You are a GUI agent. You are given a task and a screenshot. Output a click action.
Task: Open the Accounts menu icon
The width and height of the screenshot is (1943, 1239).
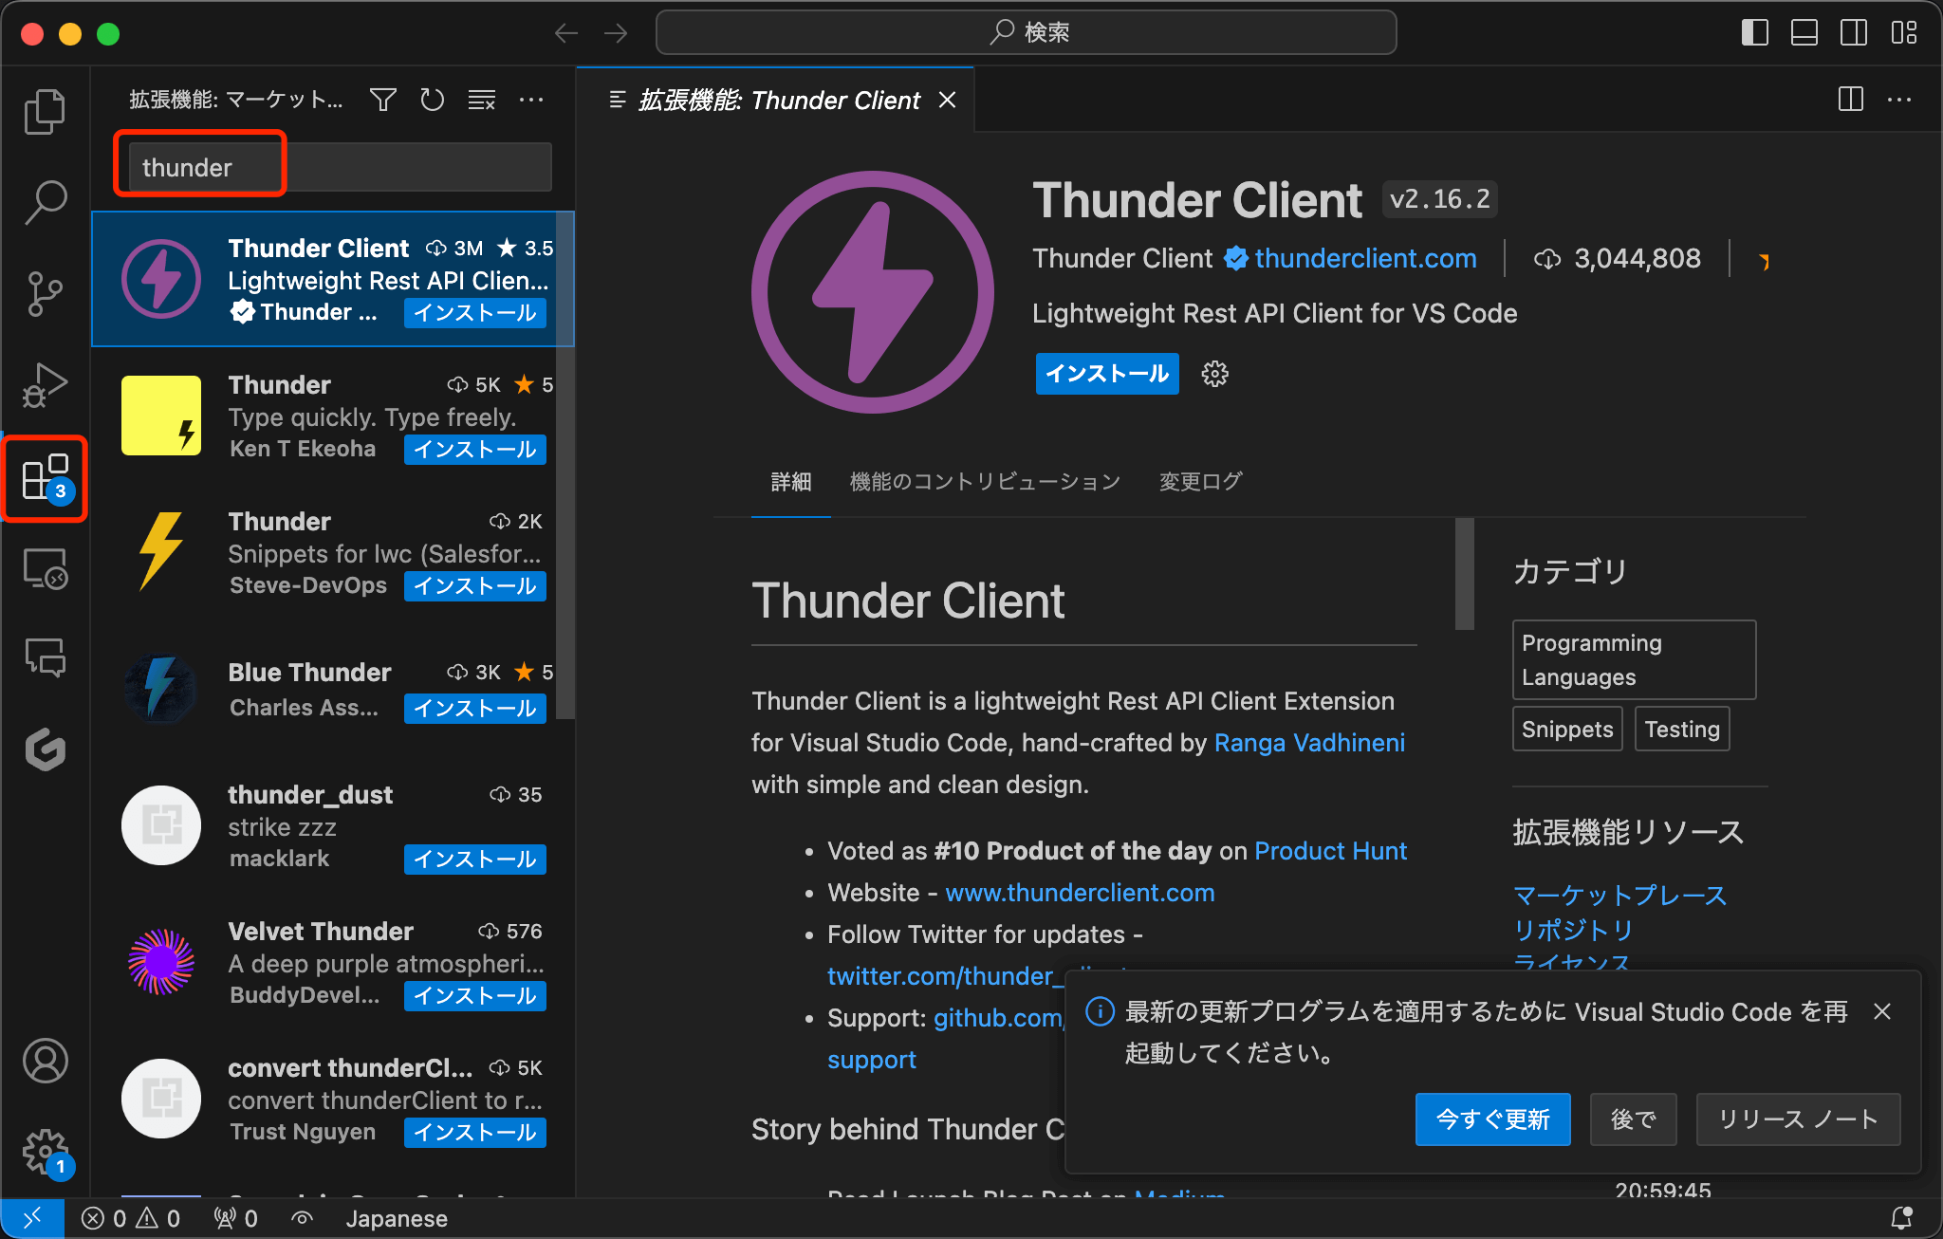coord(45,1061)
